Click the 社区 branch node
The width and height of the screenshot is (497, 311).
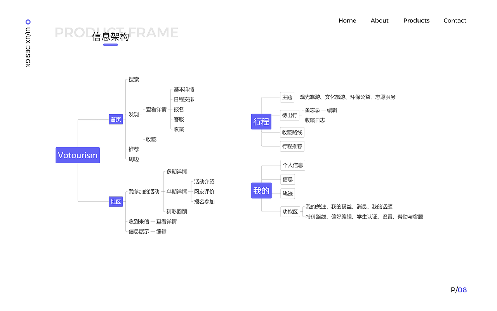tap(115, 201)
